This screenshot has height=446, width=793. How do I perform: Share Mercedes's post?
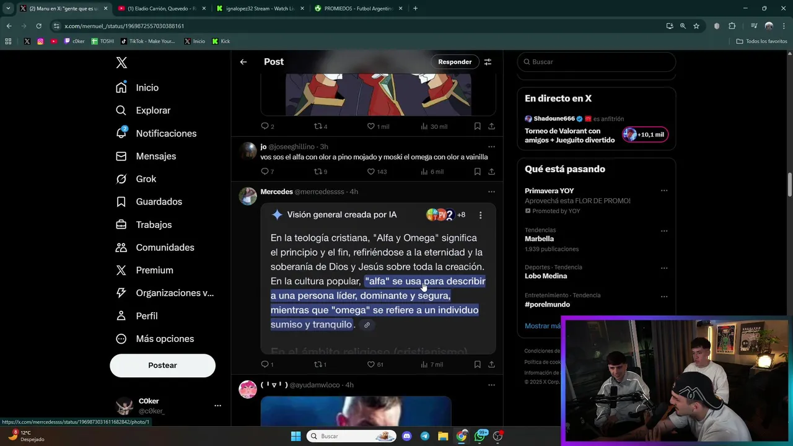coord(491,364)
